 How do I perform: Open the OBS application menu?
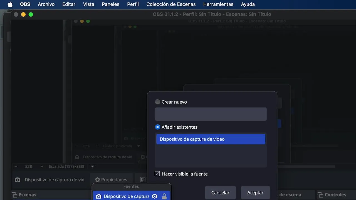pyautogui.click(x=25, y=4)
